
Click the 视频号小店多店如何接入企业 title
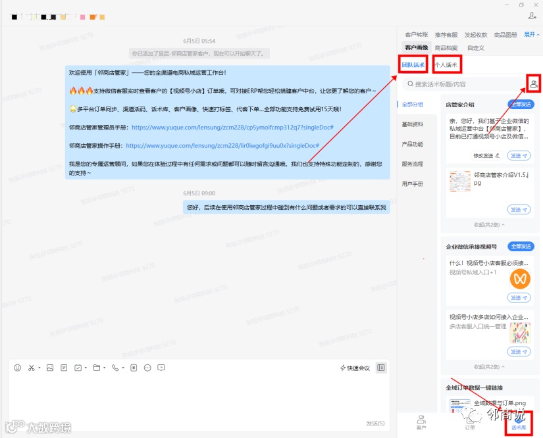coord(488,317)
